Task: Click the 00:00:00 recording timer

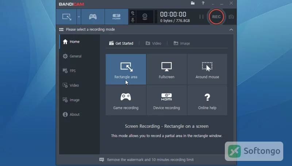Action: [x=173, y=14]
